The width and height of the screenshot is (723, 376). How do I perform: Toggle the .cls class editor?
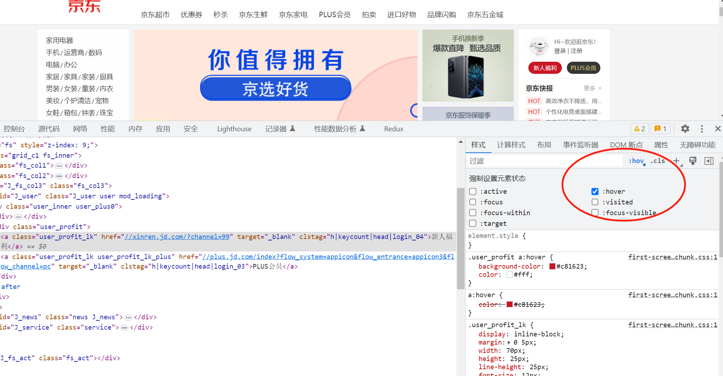click(658, 161)
